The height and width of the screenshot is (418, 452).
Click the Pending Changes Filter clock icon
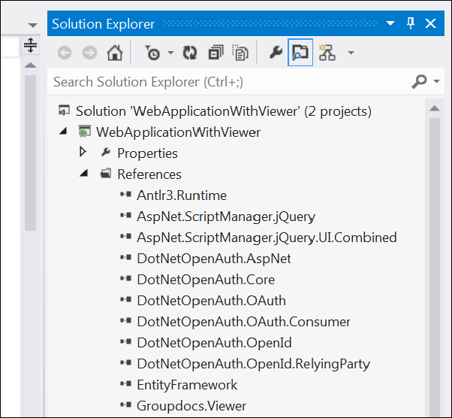click(x=152, y=53)
